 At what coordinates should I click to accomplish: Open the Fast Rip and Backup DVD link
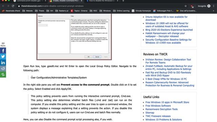(168, 74)
